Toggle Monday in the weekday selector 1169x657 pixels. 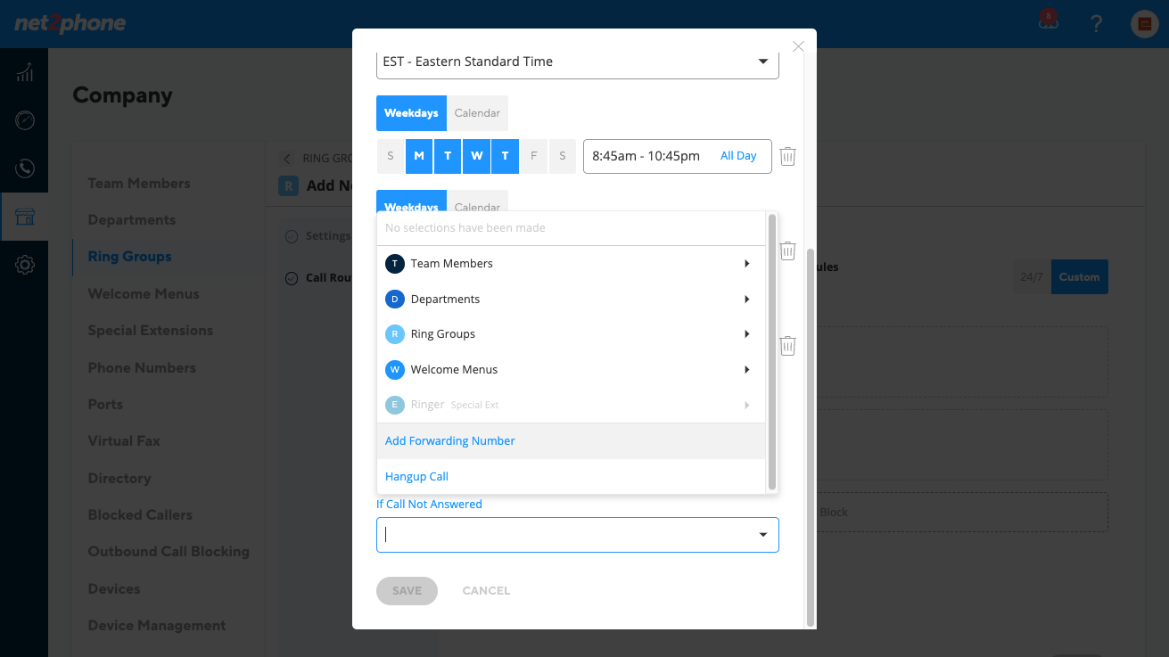pos(419,156)
